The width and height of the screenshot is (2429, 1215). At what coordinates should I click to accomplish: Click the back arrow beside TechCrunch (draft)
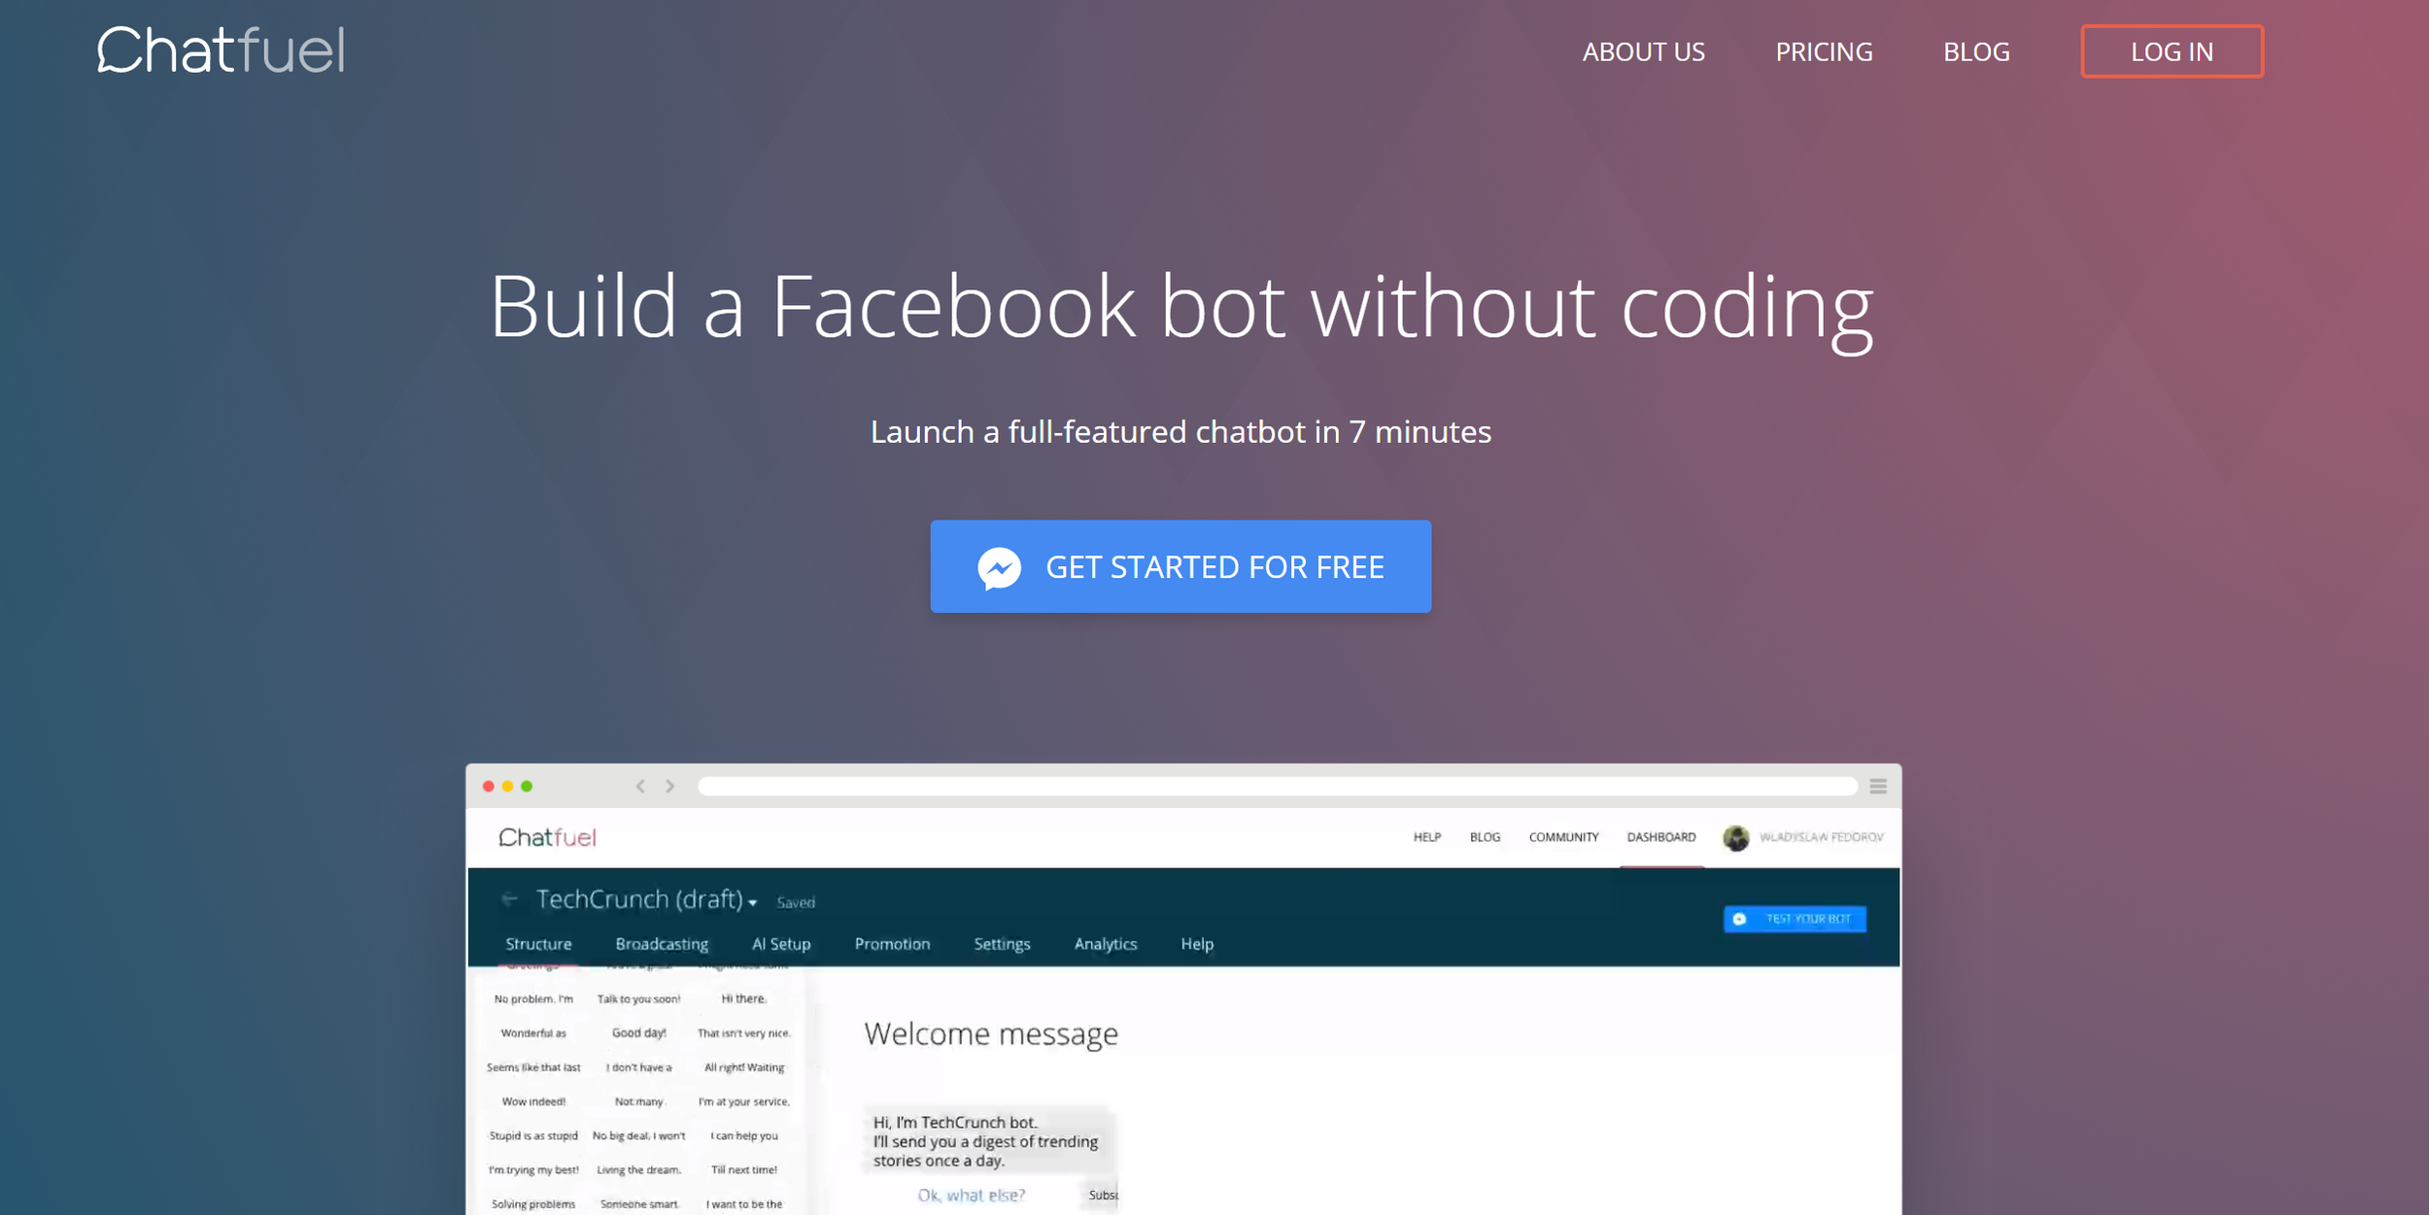tap(509, 899)
